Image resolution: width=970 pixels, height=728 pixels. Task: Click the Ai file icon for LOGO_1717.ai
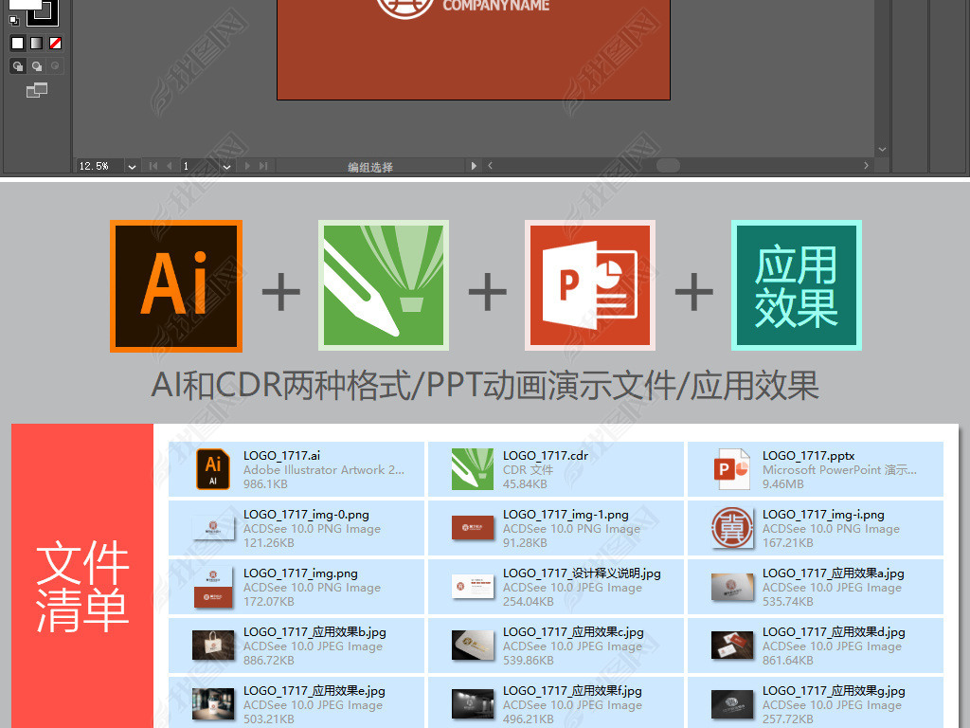pos(213,469)
